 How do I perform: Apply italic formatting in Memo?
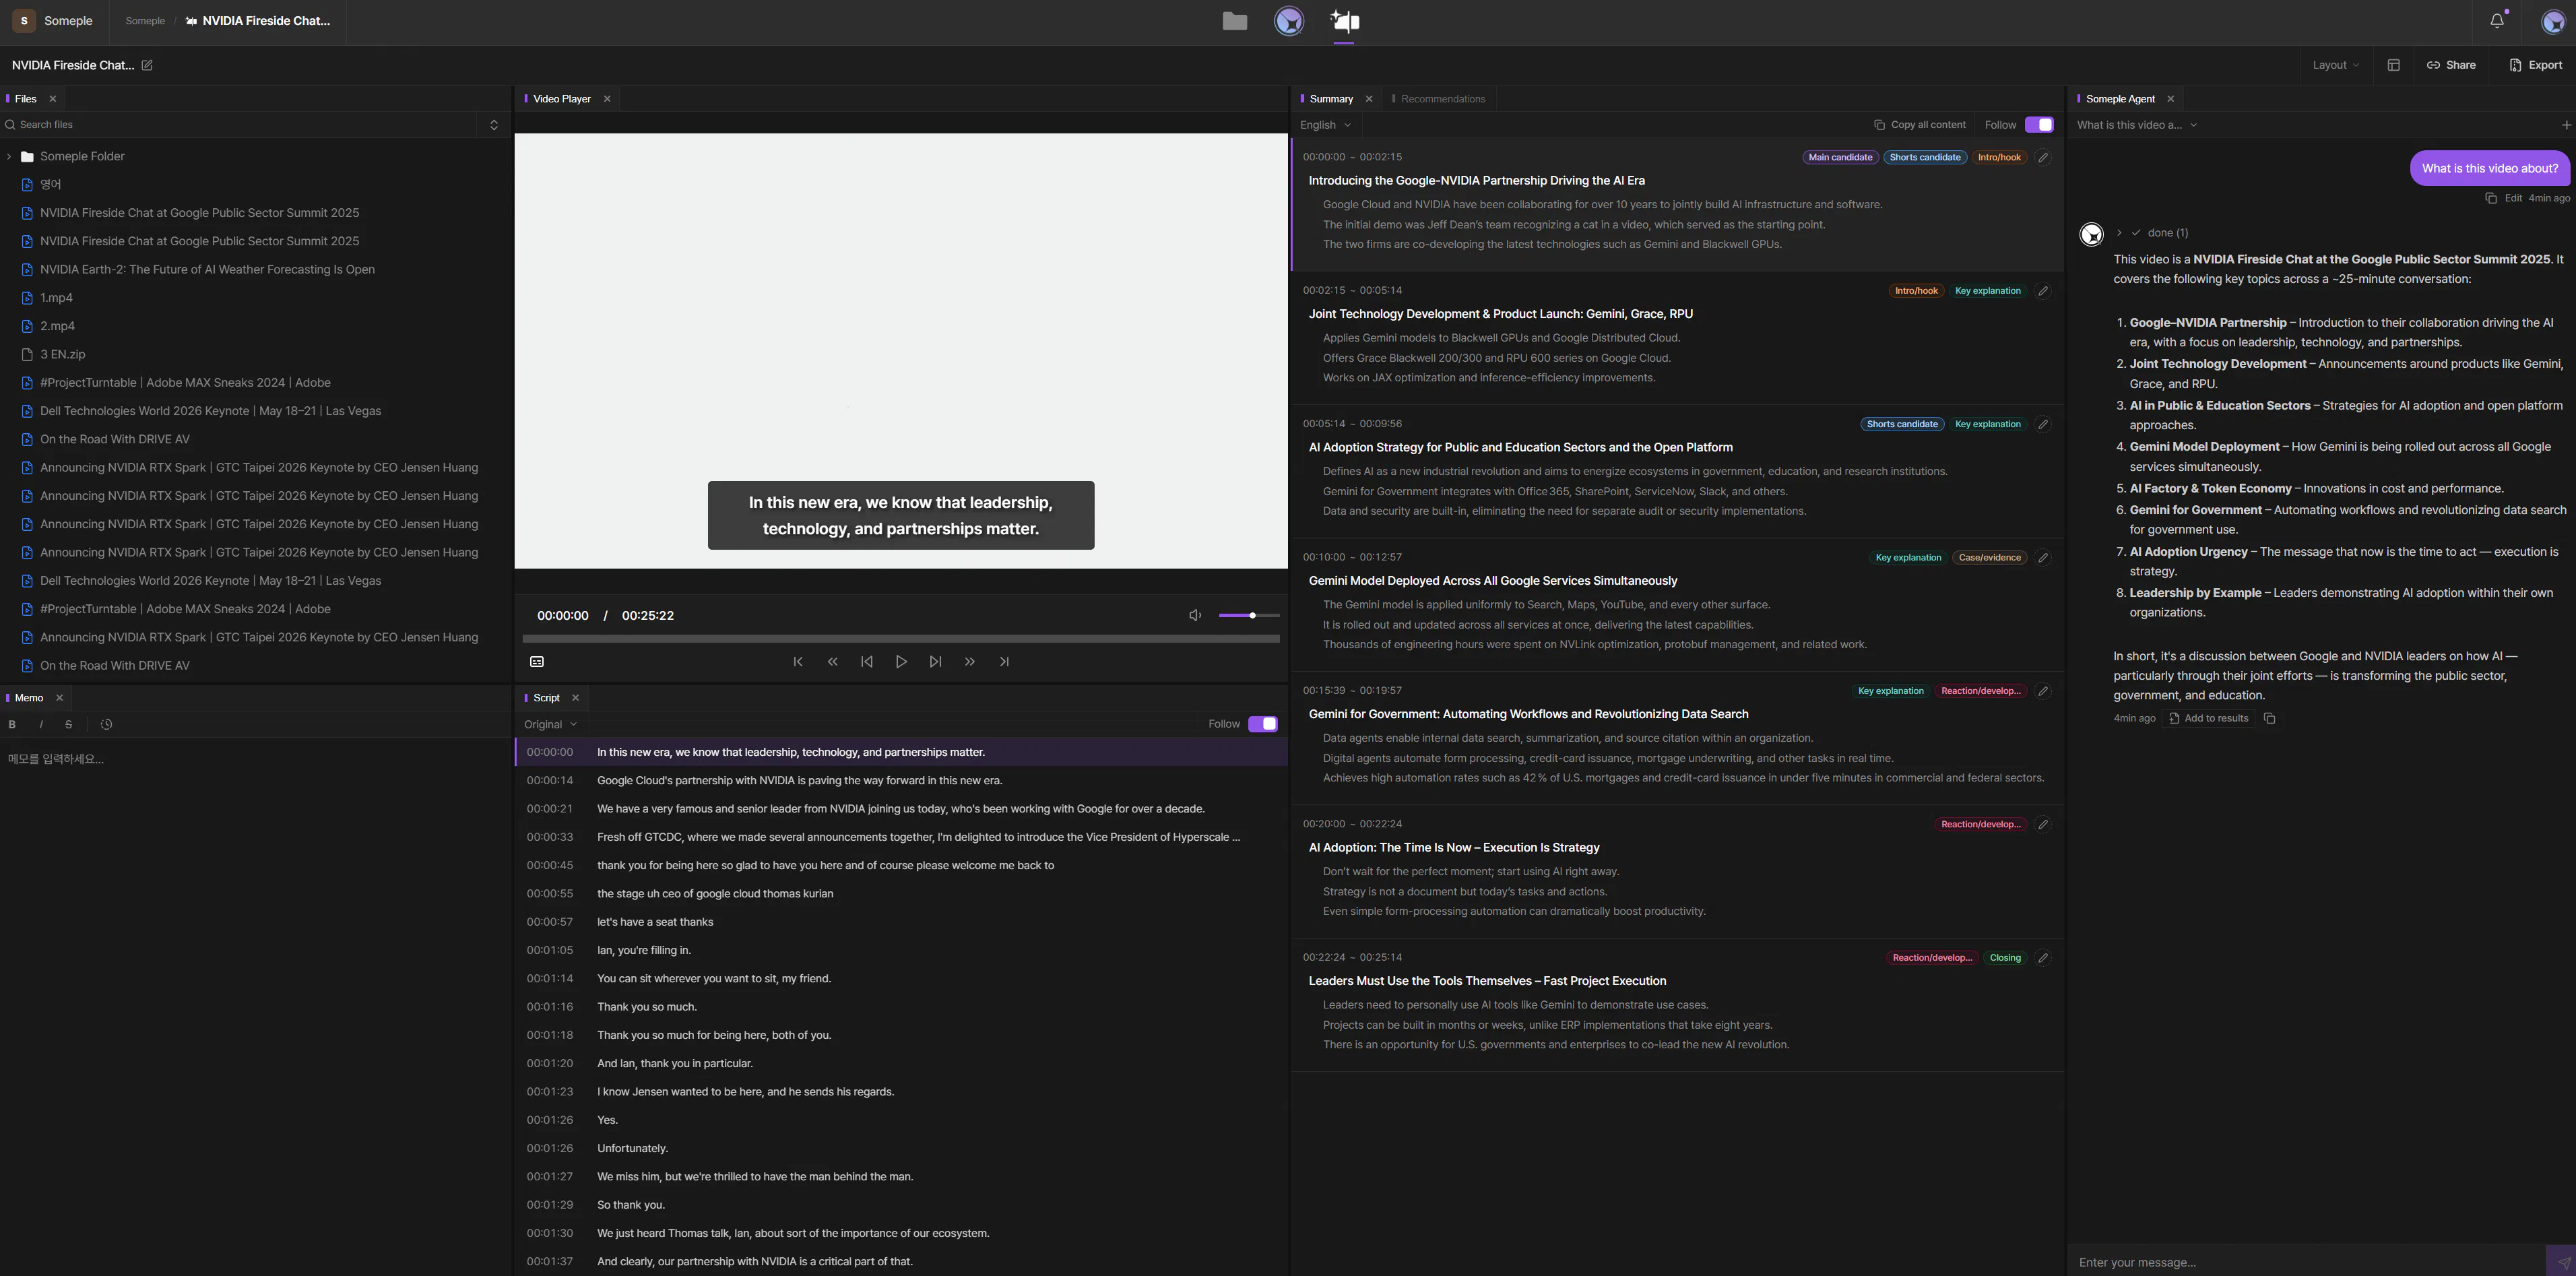(x=41, y=725)
